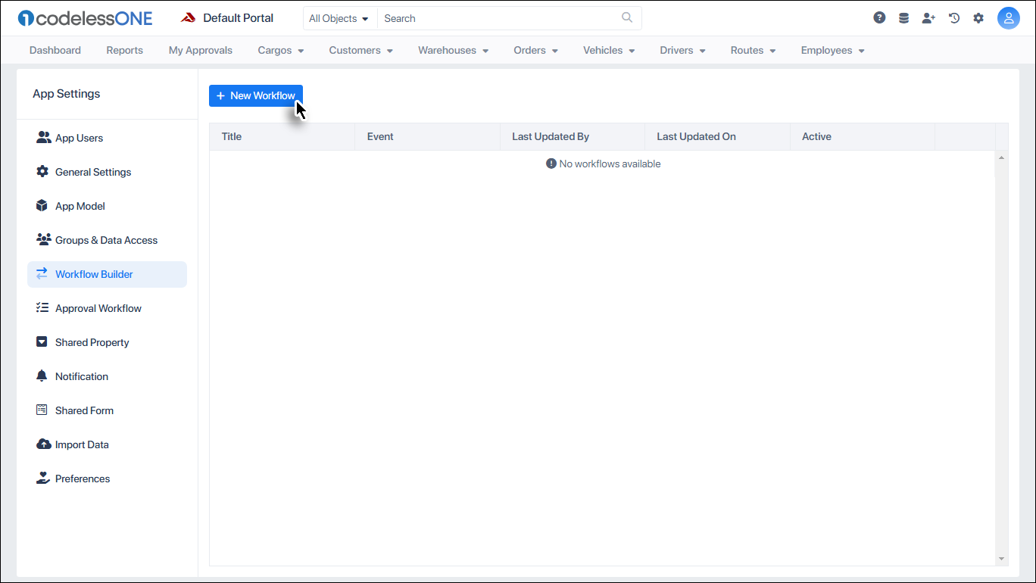Expand the Employees menu arrow
The image size is (1036, 583).
pyautogui.click(x=862, y=51)
